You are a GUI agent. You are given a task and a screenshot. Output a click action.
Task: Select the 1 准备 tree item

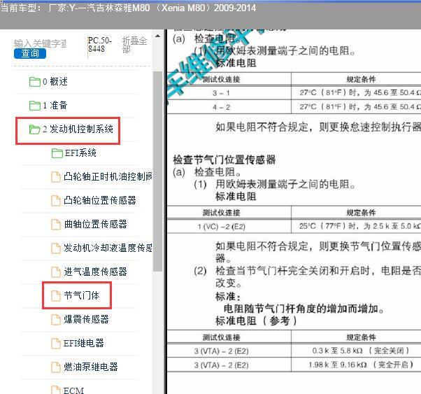point(55,106)
